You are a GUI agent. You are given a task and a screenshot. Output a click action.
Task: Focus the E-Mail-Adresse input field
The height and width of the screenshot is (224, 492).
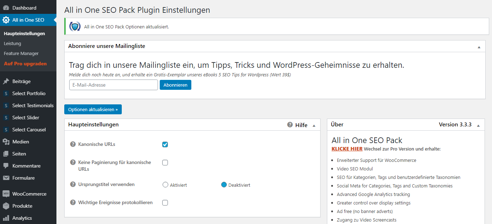pyautogui.click(x=114, y=85)
